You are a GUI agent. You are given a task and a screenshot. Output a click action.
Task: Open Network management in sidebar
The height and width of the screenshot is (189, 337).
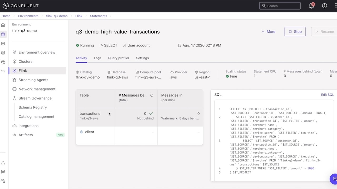click(x=37, y=89)
